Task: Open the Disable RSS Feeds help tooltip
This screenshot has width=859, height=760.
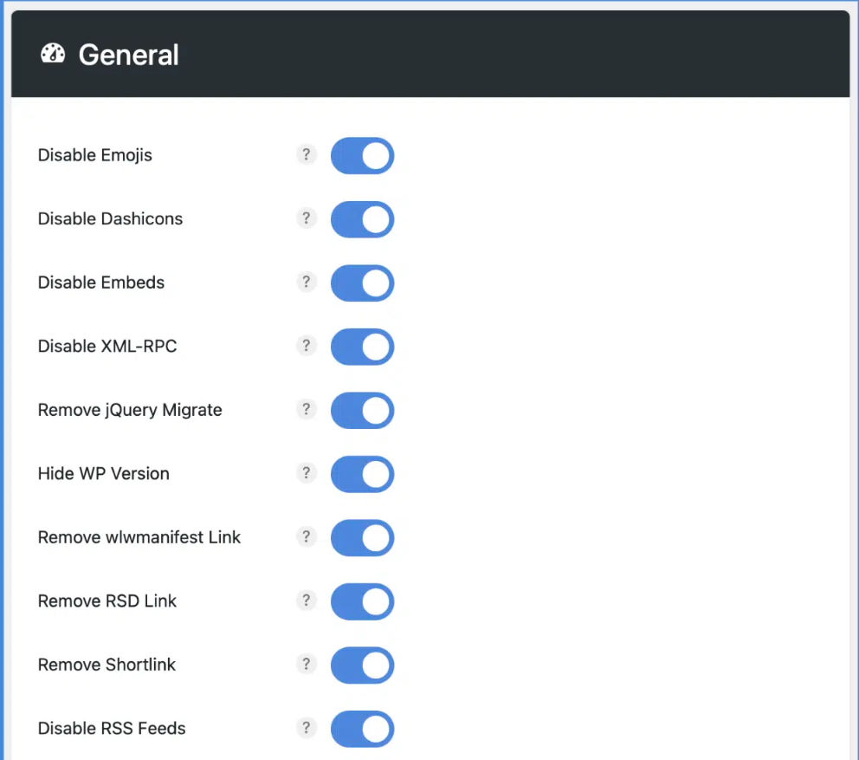Action: pyautogui.click(x=307, y=728)
